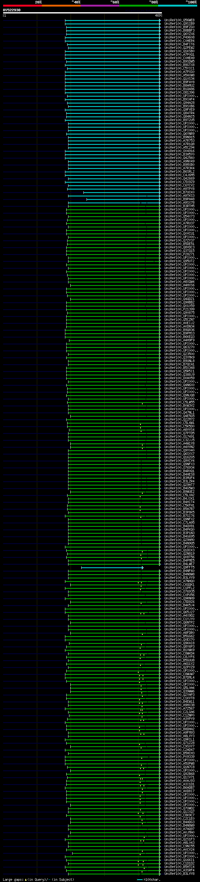Click UniRef100_P21399 label
This screenshot has width=200, height=882.
[179, 309]
